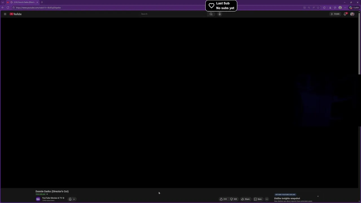Image resolution: width=361 pixels, height=203 pixels.
Task: Click the Last Sub overlay widget
Action: [x=221, y=6]
